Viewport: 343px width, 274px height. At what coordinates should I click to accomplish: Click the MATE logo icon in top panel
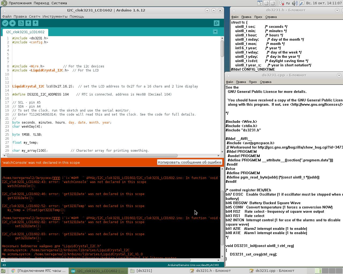coord(4,3)
